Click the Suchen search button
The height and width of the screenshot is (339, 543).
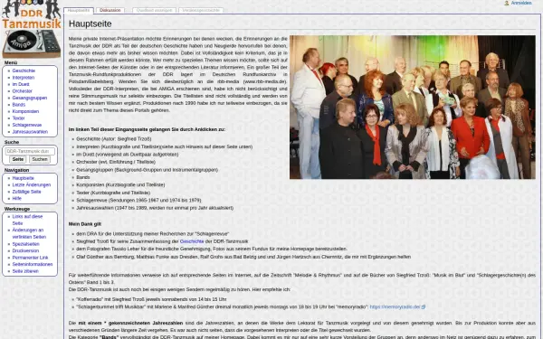pyautogui.click(x=40, y=159)
